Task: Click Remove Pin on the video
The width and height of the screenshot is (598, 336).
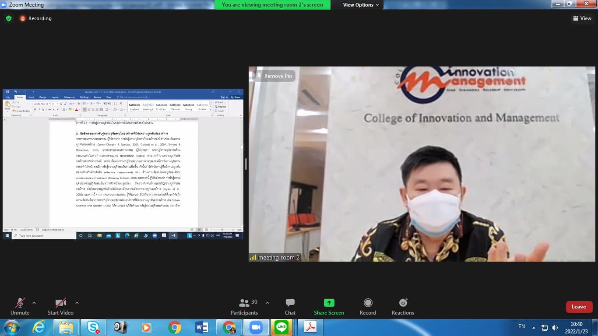Action: [274, 76]
